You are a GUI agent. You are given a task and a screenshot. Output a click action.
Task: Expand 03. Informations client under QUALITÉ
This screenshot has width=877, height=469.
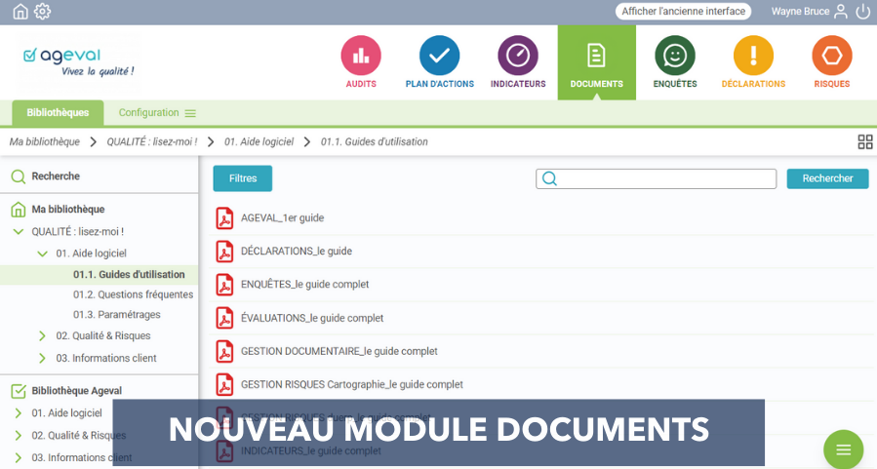42,358
